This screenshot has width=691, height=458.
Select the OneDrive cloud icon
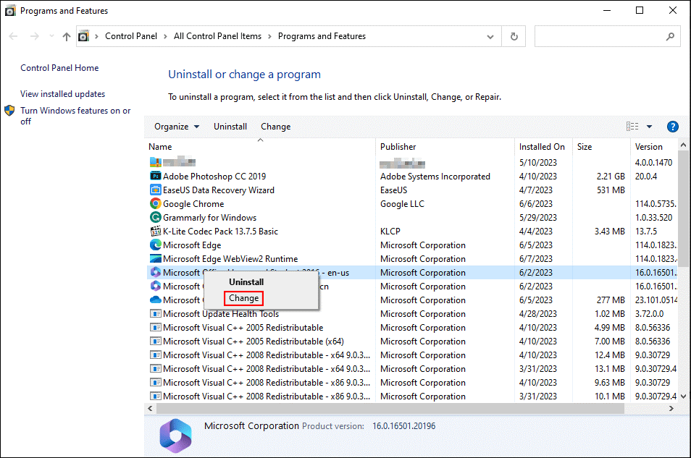coord(156,300)
